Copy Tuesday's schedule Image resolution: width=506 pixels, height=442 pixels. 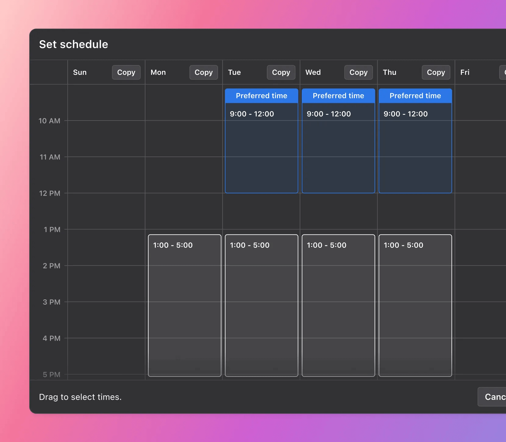pos(281,72)
